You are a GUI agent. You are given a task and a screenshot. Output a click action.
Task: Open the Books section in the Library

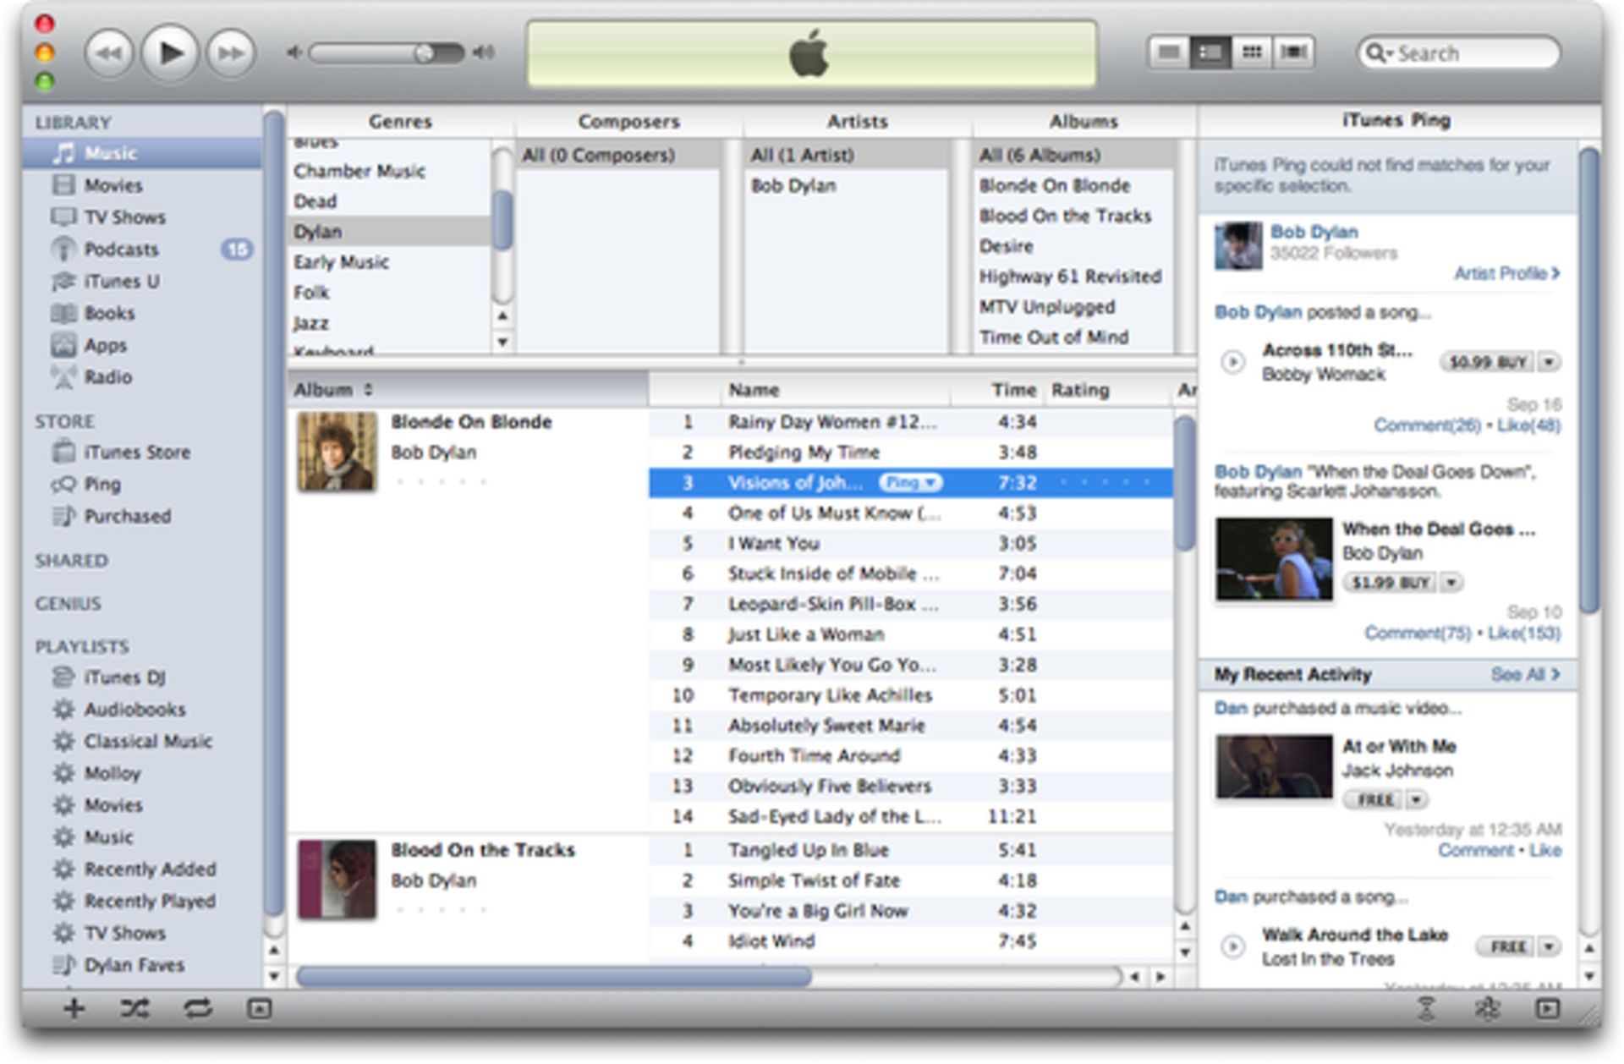pos(107,313)
